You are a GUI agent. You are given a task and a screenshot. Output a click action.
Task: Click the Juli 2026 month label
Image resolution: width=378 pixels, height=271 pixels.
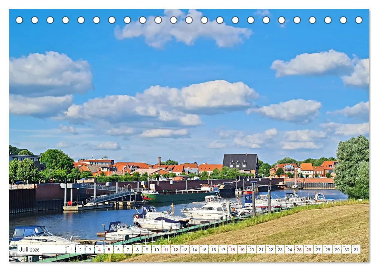29,249
